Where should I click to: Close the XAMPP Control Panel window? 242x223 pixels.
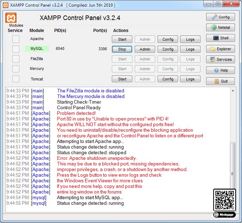(231, 4)
